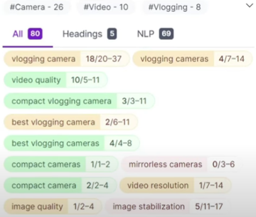Click the 'compact camera' keyword chip
The image size is (256, 217).
pyautogui.click(x=60, y=185)
